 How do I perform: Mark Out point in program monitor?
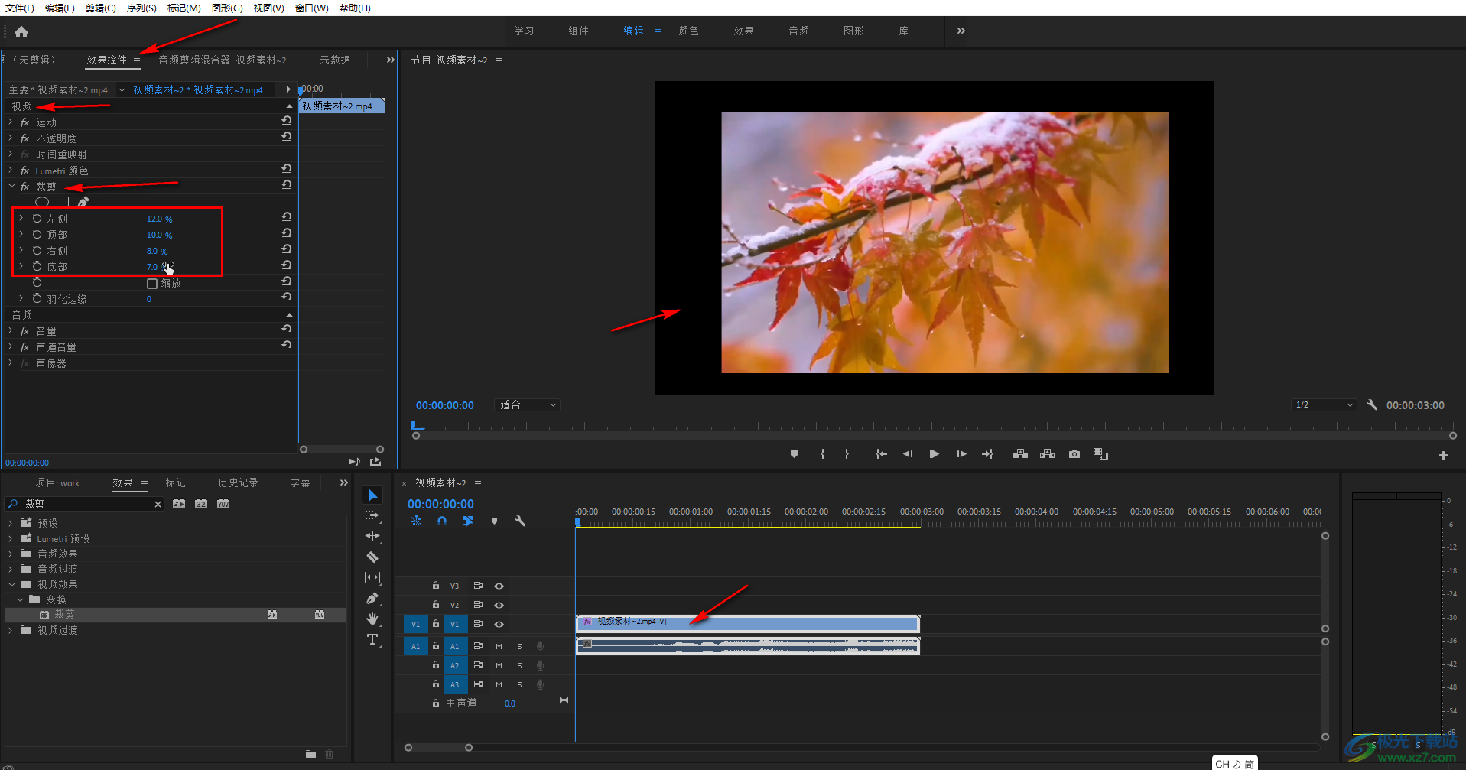pyautogui.click(x=847, y=454)
